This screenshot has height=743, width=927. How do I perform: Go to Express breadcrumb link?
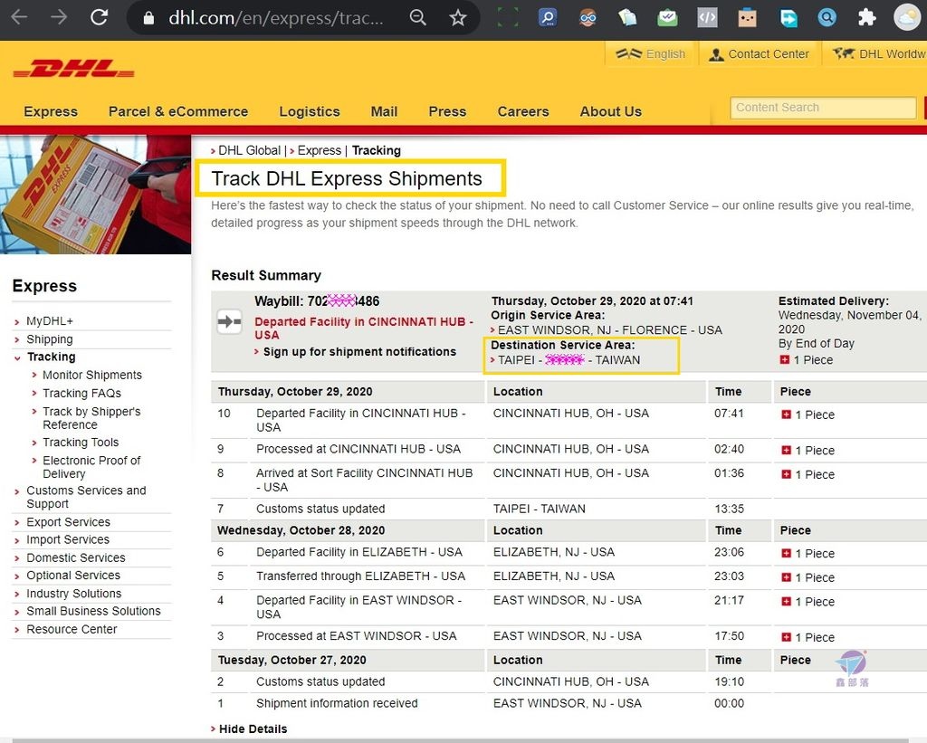(x=320, y=151)
